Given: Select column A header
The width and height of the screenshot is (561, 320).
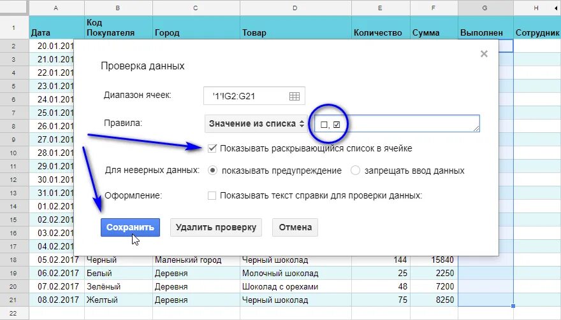Looking at the screenshot, I should coord(57,8).
